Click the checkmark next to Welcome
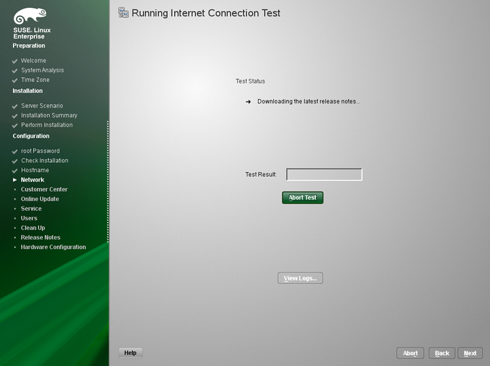 click(x=15, y=61)
